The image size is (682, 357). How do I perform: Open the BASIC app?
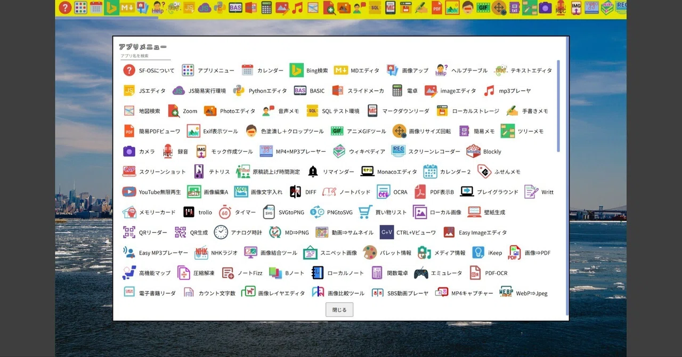pos(309,91)
